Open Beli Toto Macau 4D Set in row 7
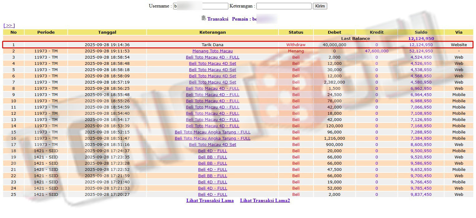The height and width of the screenshot is (218, 476). tap(212, 82)
